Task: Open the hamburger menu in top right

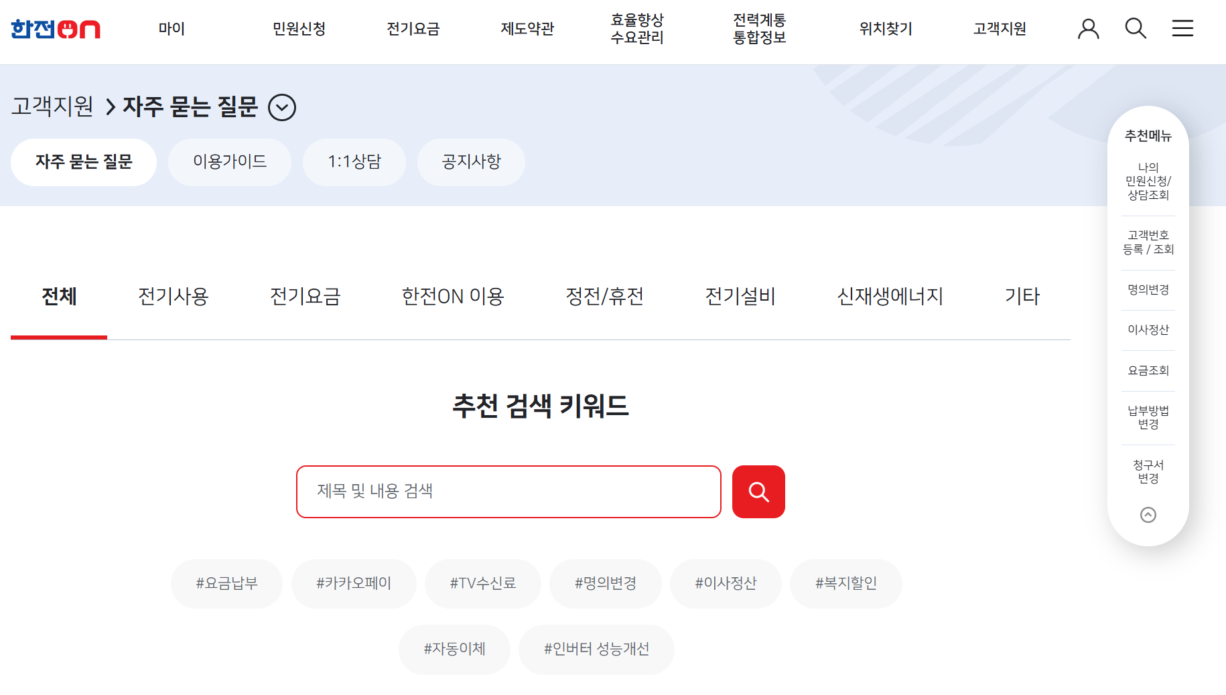Action: [x=1182, y=28]
